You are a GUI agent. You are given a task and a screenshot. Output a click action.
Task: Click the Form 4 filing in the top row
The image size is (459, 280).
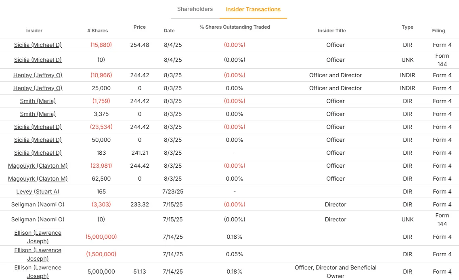pos(442,45)
